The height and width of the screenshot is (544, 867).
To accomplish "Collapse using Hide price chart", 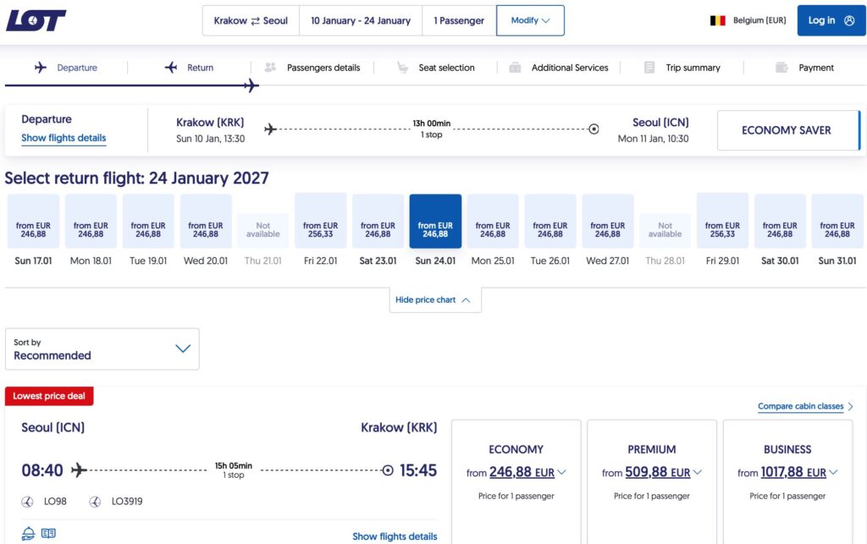I will [x=435, y=299].
